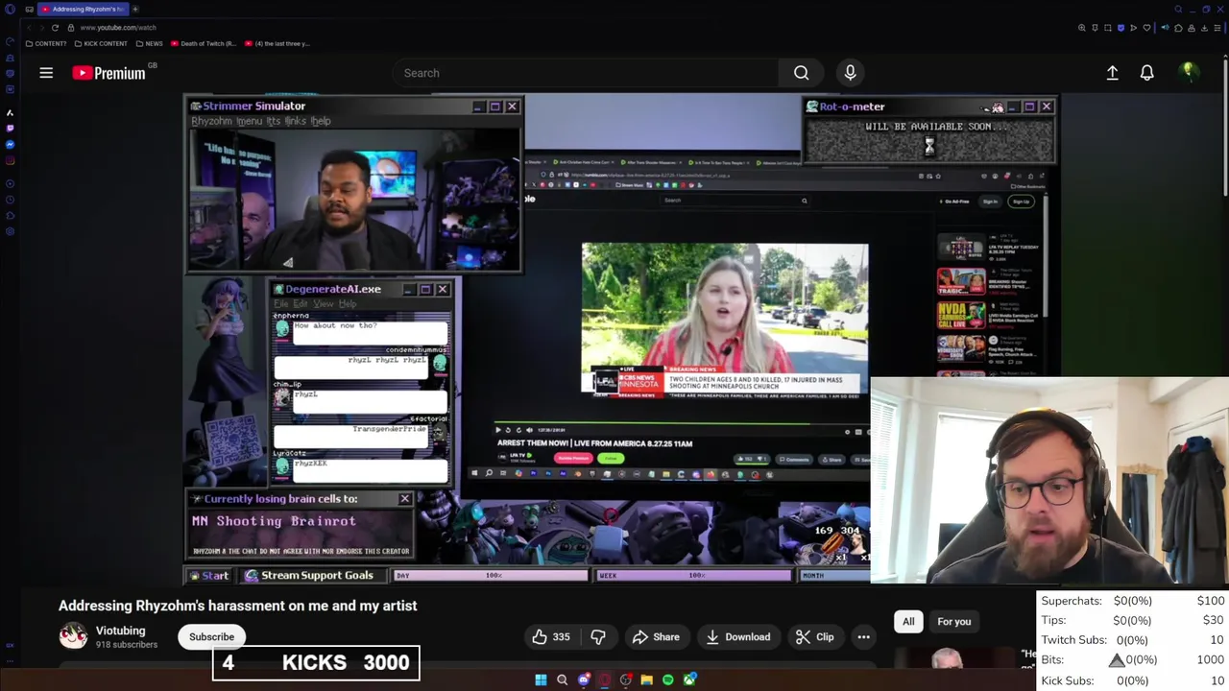Image resolution: width=1229 pixels, height=691 pixels.
Task: Go to the YouTube Premium home logo
Action: [x=108, y=73]
